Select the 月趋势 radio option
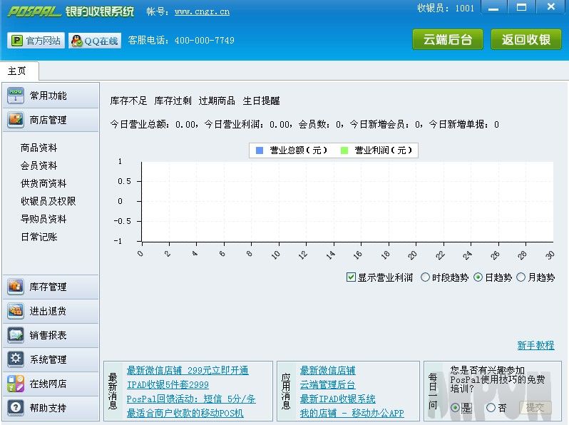The height and width of the screenshot is (425, 569). point(521,277)
